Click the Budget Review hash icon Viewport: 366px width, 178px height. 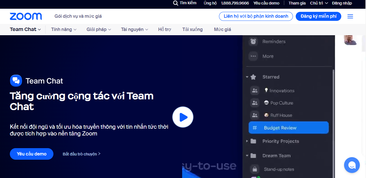click(255, 128)
